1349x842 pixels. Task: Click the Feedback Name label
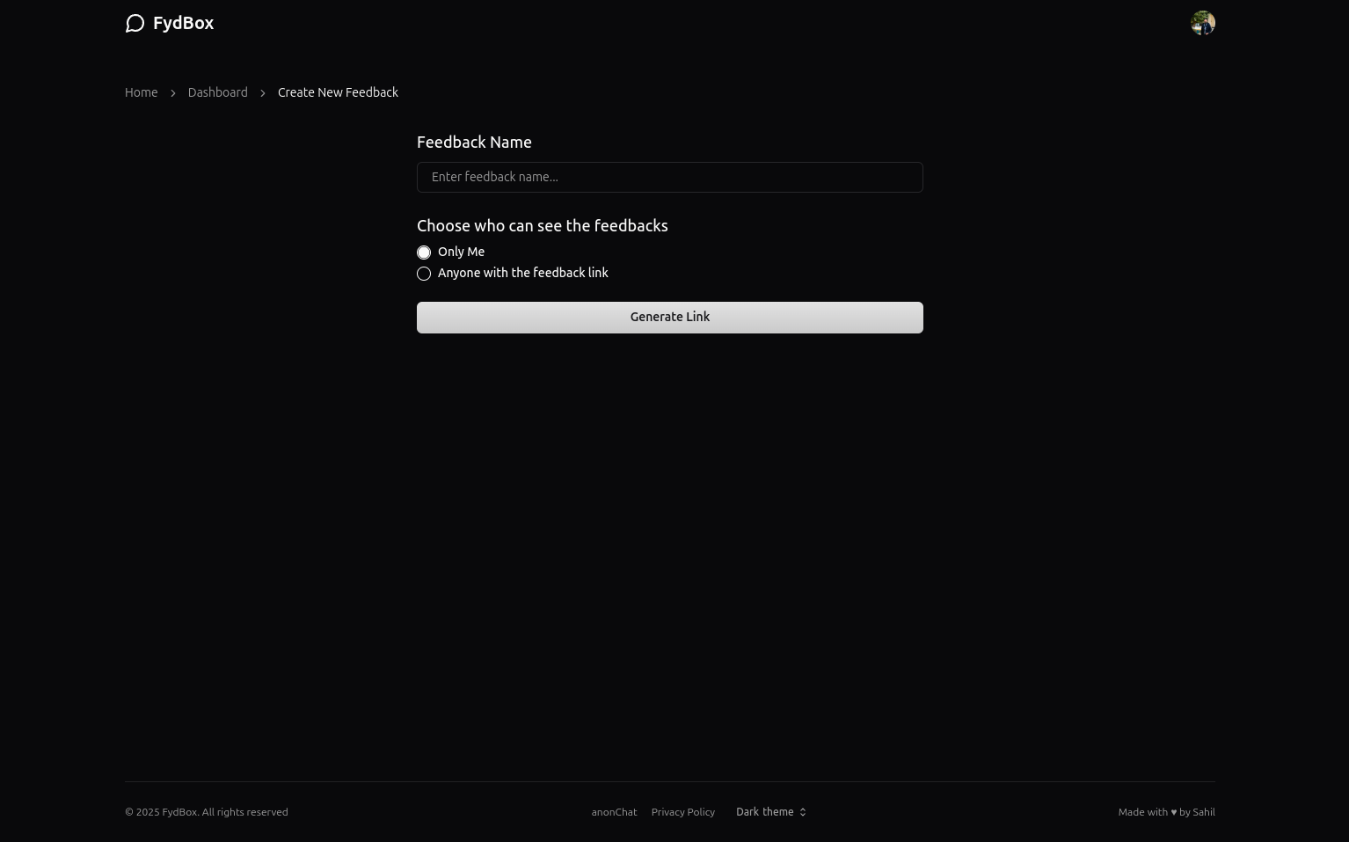tap(474, 142)
